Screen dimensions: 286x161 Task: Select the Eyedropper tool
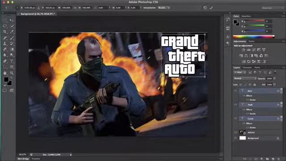12,32
